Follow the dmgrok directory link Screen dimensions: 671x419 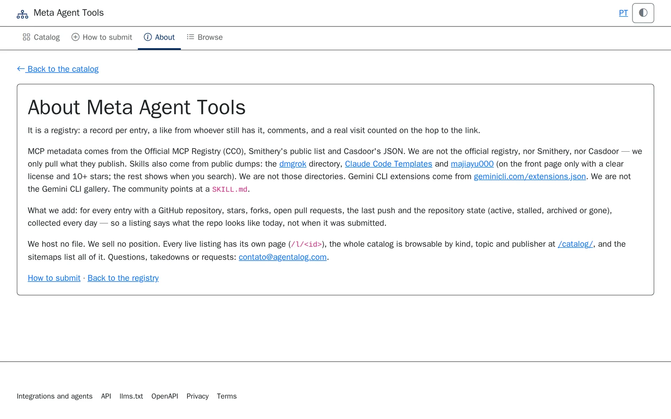tap(293, 164)
